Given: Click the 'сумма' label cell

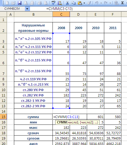Looking at the screenshot, I should click(33, 117).
